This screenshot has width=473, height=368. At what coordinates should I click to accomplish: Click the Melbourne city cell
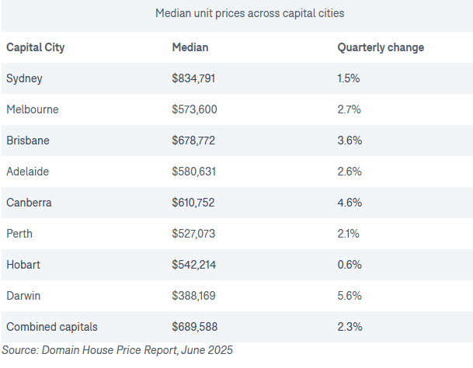coord(32,109)
